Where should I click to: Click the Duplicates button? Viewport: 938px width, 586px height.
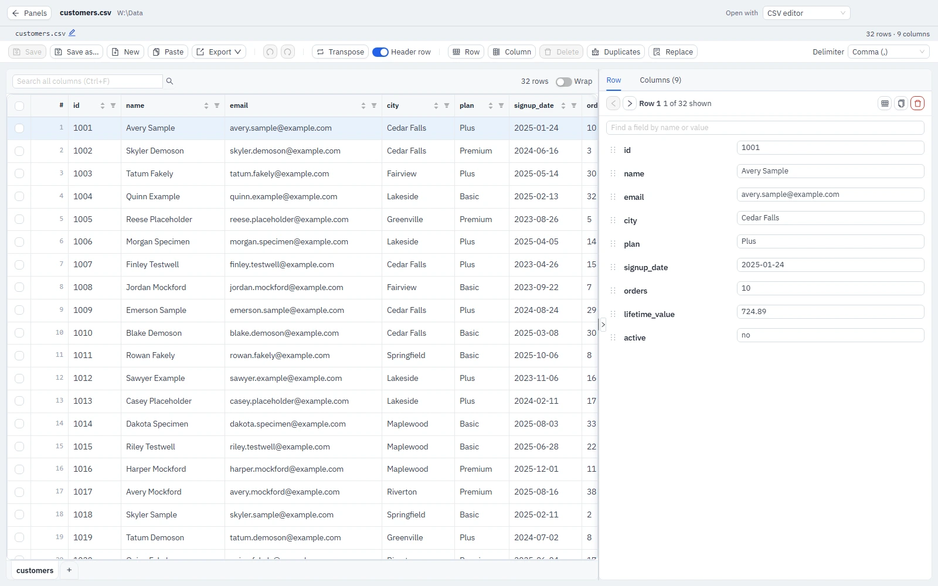click(616, 52)
